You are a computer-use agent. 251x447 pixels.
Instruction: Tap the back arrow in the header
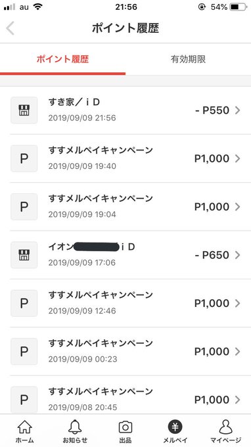pyautogui.click(x=11, y=28)
